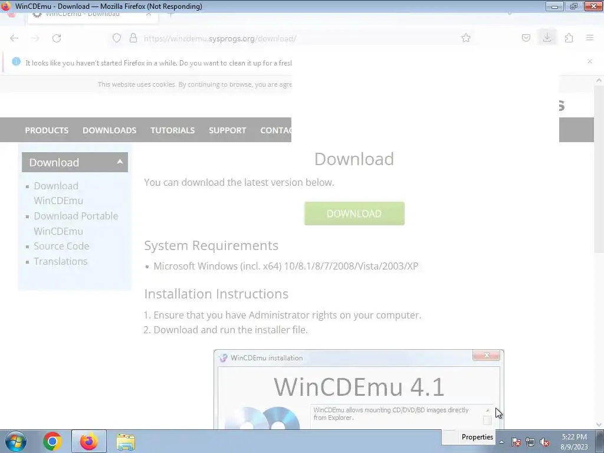Launch Google Chrome from taskbar
The height and width of the screenshot is (453, 604).
[x=52, y=441]
